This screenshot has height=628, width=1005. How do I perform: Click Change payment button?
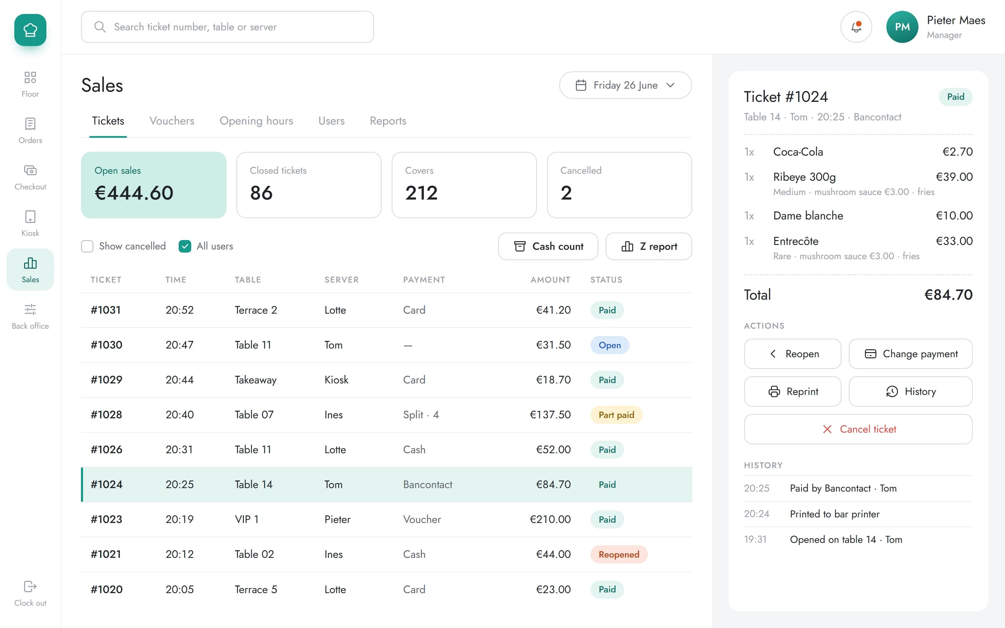[910, 354]
